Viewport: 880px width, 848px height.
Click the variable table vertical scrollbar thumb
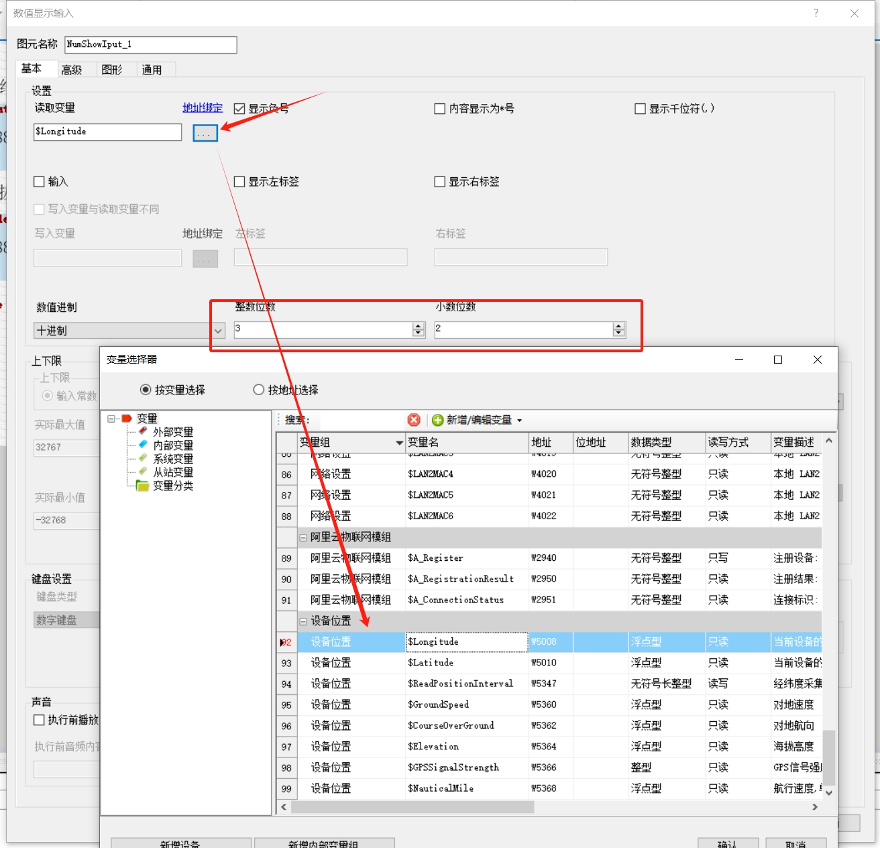[829, 757]
